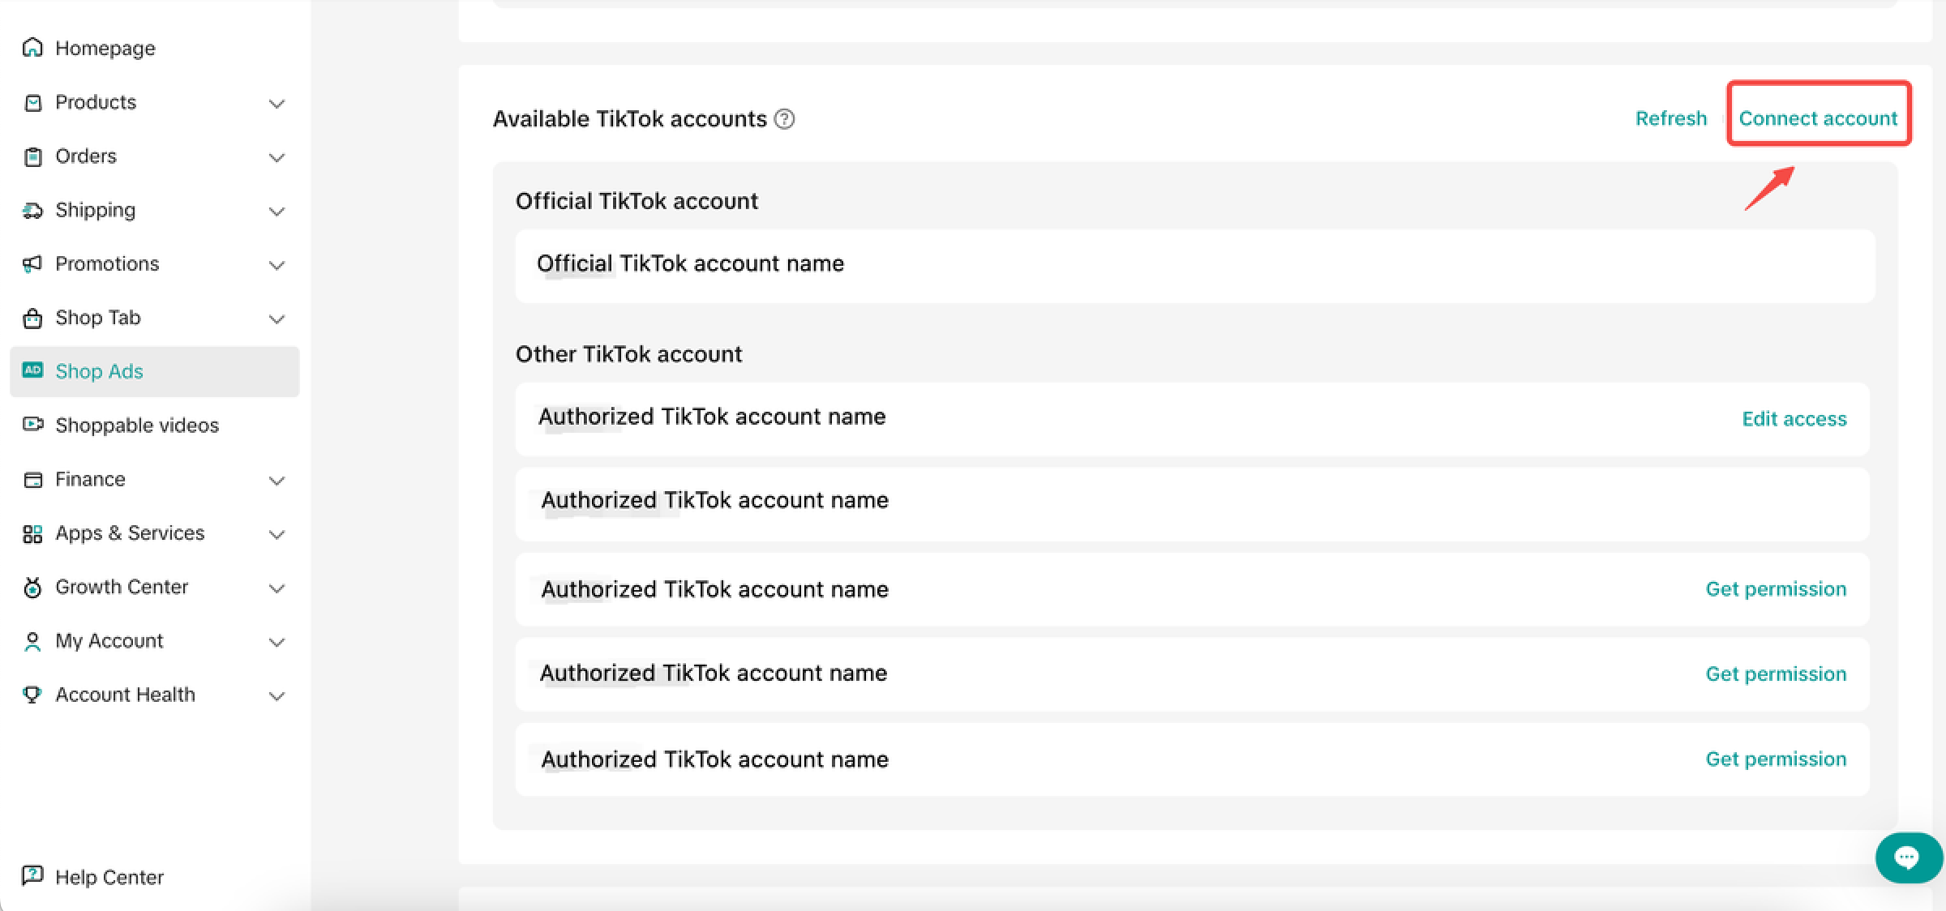Screen dimensions: 1946x911
Task: Expand the Products menu chevron
Action: [276, 104]
